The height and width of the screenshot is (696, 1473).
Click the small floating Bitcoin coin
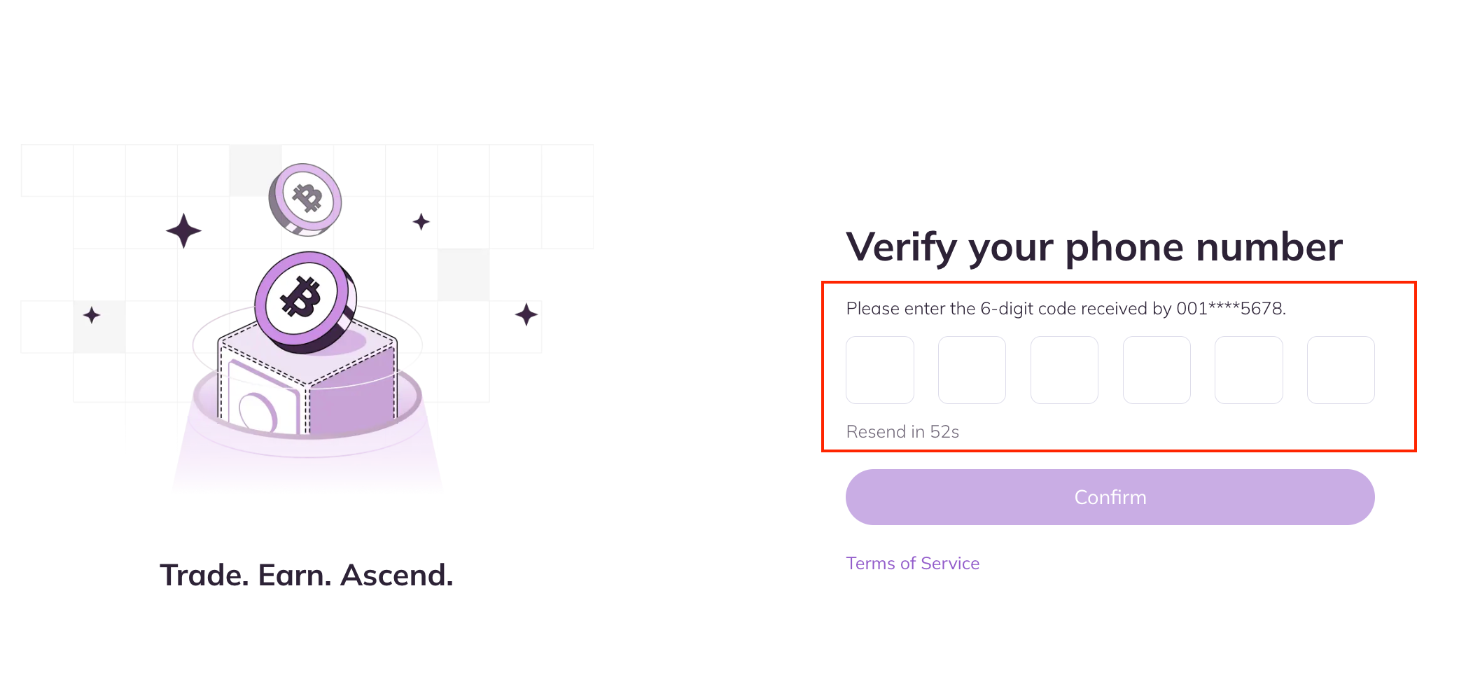pyautogui.click(x=306, y=199)
